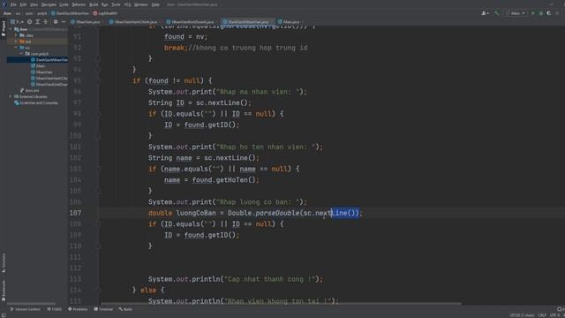Click capNhatNV method in navigation breadcrumb

click(x=105, y=13)
